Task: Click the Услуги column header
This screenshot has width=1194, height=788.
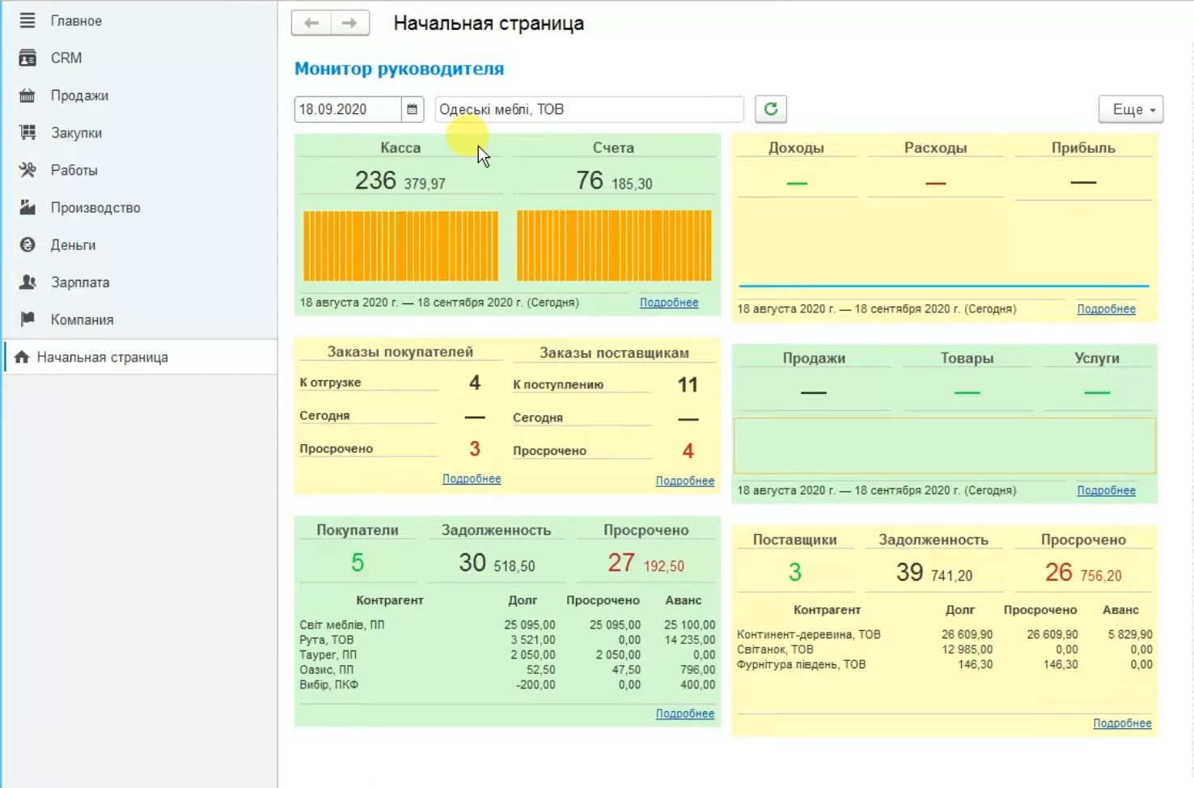Action: 1097,358
